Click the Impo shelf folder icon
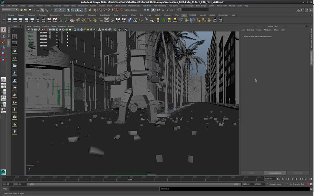 [x=175, y=20]
